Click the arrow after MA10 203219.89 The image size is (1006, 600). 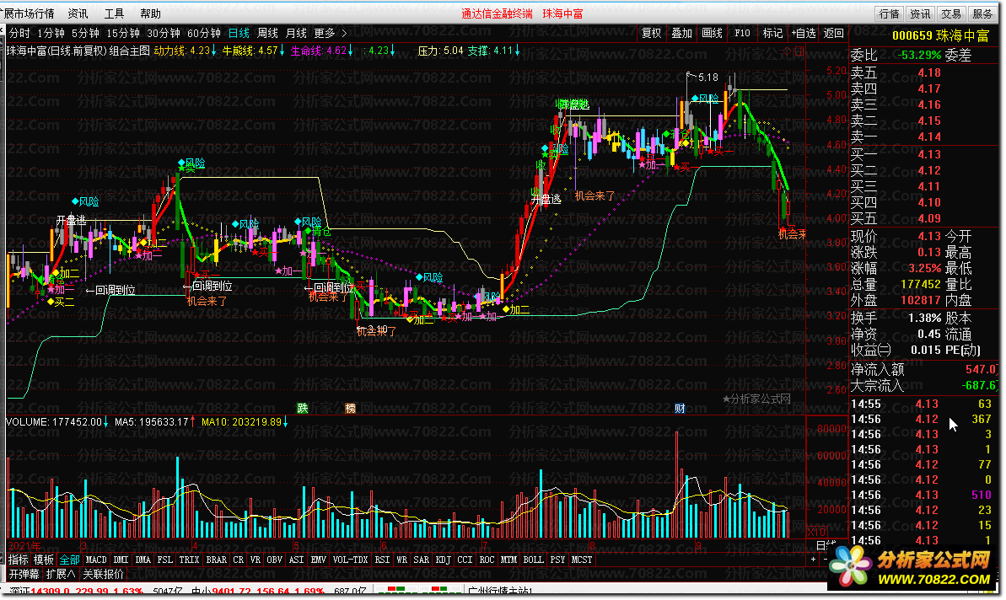(286, 422)
